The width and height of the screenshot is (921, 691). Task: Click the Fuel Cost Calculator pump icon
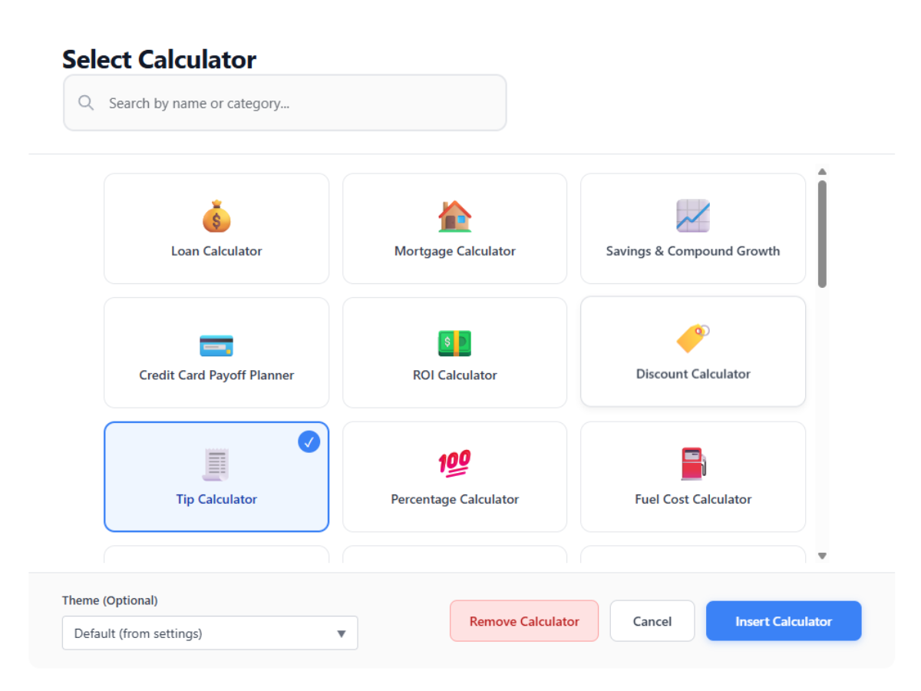click(x=692, y=464)
